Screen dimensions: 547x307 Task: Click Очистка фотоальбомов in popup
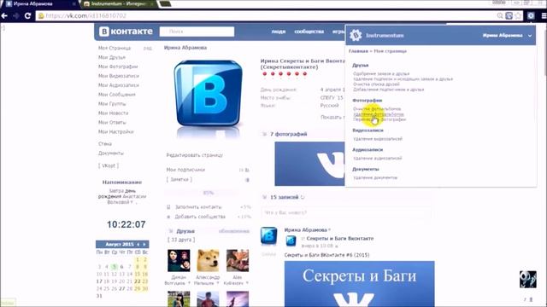click(377, 109)
